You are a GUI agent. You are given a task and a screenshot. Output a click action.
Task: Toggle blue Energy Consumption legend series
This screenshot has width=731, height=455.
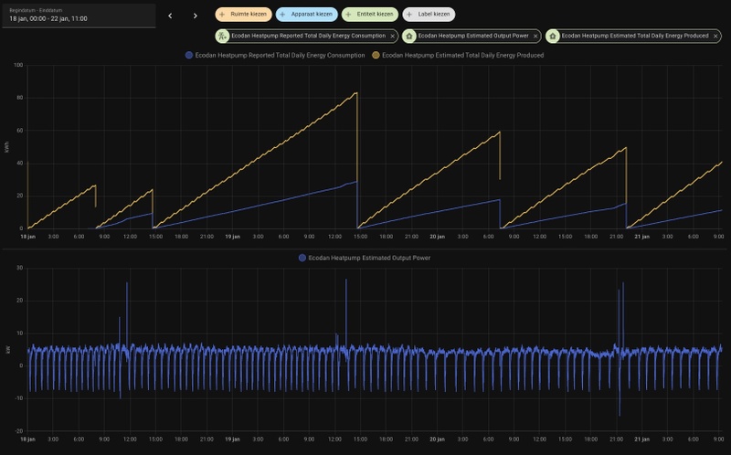[x=275, y=55]
